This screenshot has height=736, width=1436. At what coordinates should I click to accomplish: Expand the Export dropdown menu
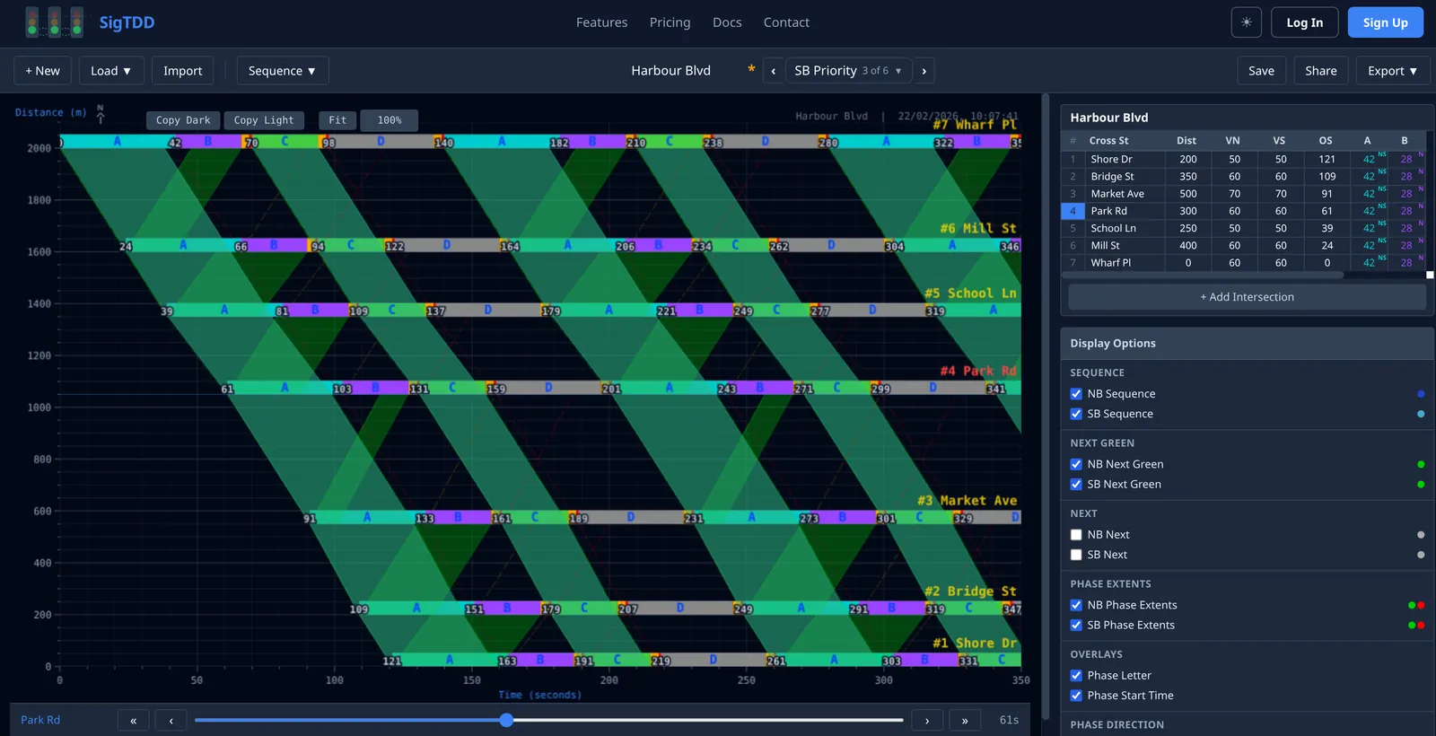pyautogui.click(x=1392, y=71)
